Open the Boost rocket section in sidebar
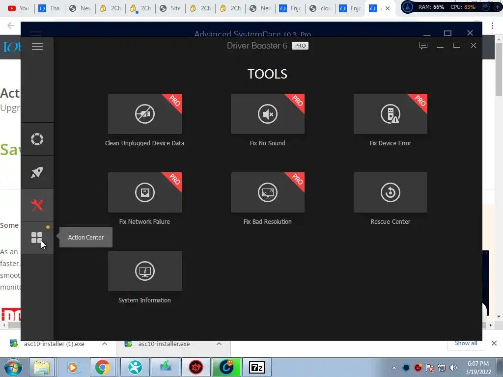 [x=37, y=172]
